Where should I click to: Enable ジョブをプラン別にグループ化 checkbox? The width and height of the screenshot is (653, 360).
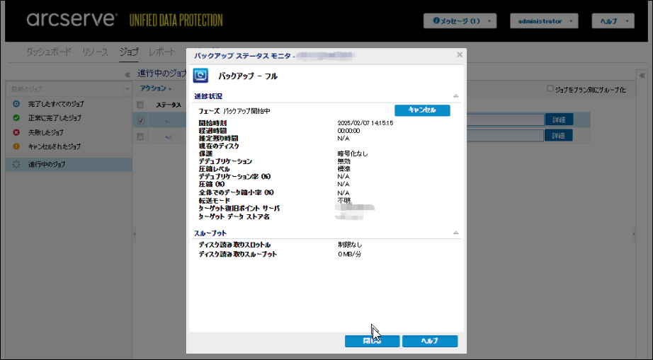pos(550,88)
